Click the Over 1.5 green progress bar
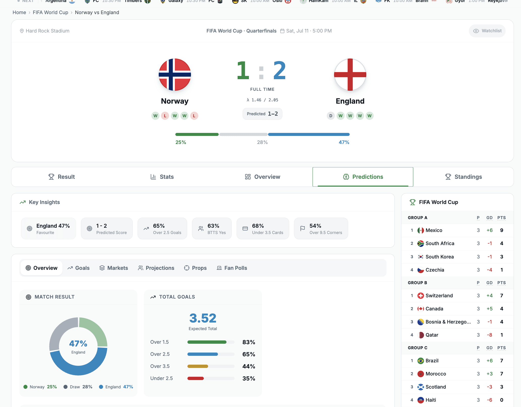 pyautogui.click(x=207, y=342)
